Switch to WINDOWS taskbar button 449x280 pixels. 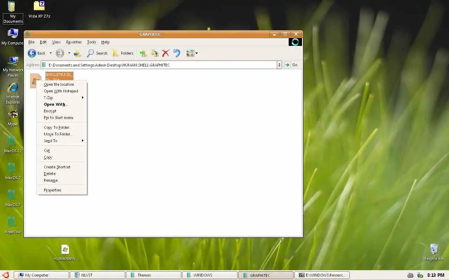pos(210,275)
